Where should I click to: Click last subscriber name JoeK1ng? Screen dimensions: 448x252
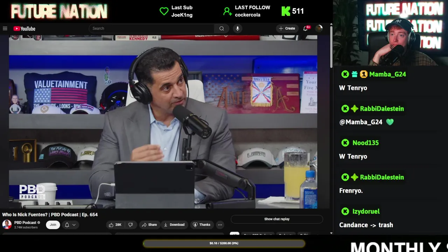click(182, 15)
